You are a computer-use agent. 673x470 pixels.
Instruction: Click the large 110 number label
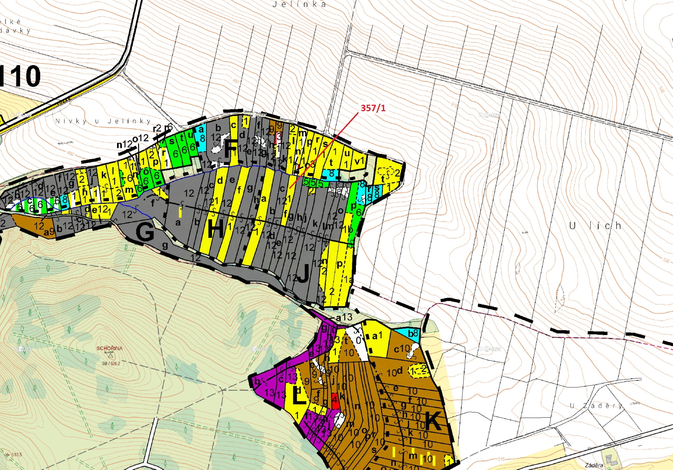[x=20, y=76]
